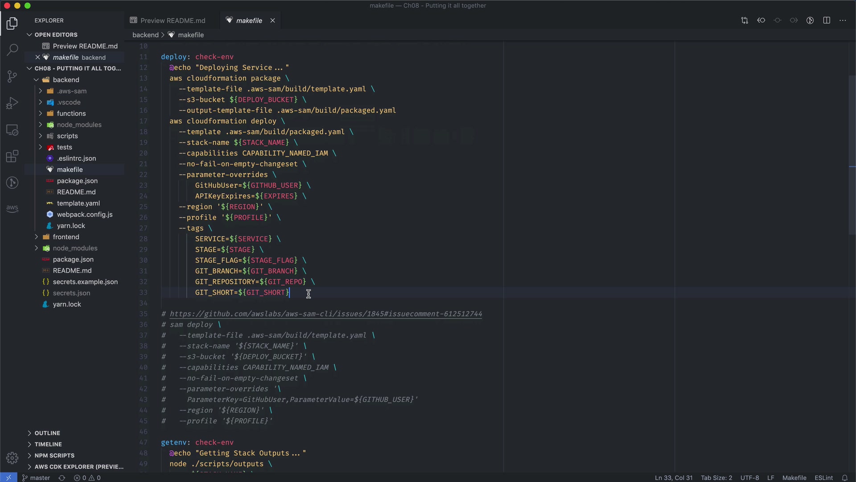Open the Search view in activity bar
Screen dimensions: 856x482
pos(12,50)
